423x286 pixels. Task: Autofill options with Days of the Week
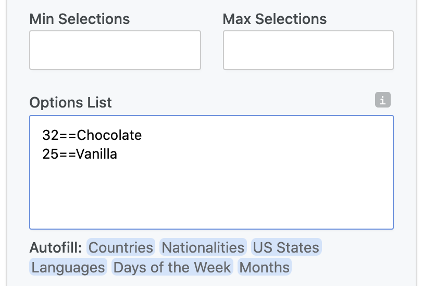172,267
